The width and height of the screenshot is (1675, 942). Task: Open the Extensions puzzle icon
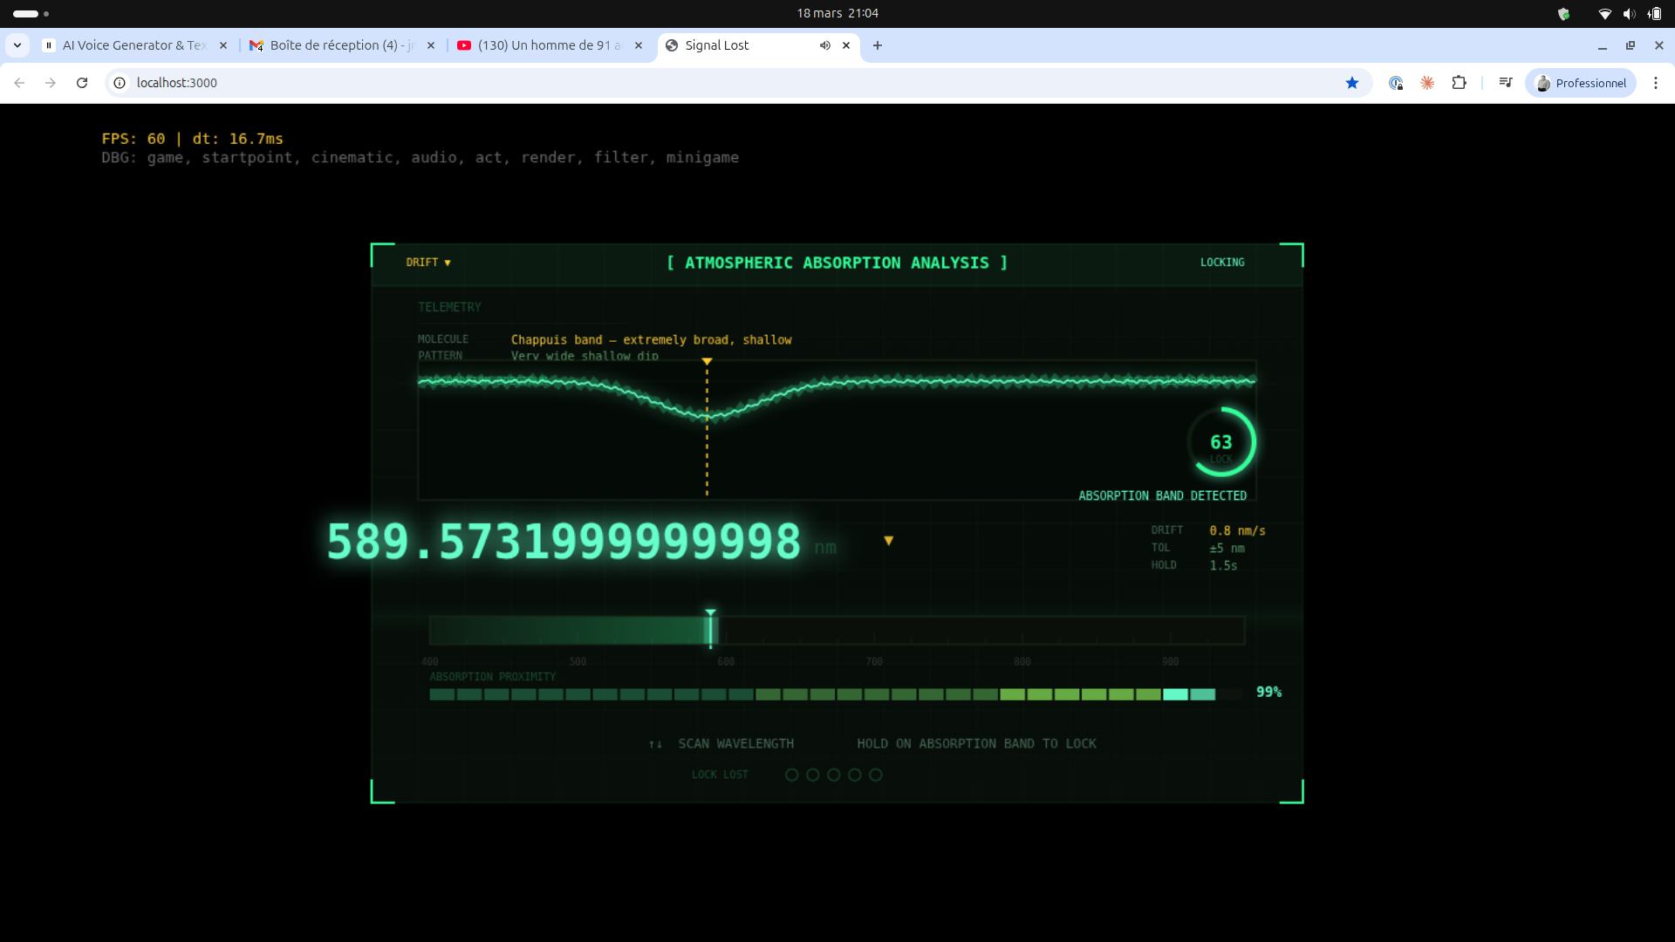point(1459,83)
